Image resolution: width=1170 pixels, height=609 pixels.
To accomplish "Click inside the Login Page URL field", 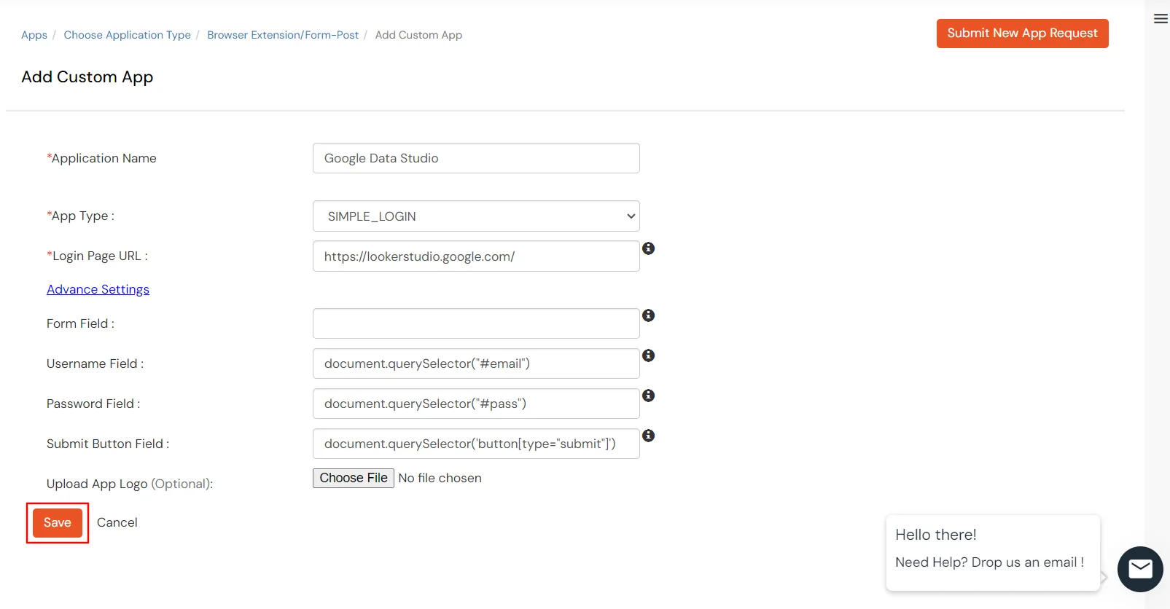I will coord(475,256).
